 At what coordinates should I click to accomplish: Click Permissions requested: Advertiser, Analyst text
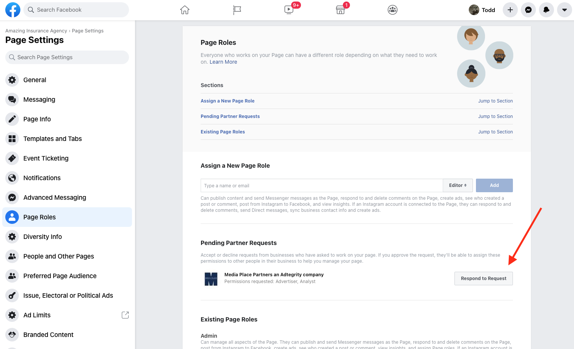(x=270, y=282)
